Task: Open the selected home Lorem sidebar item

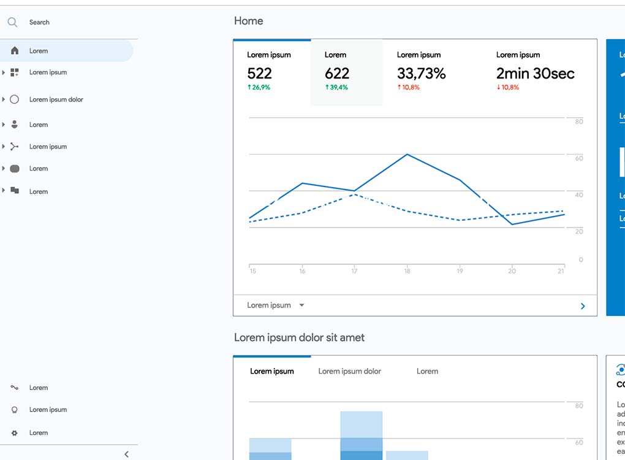Action: pyautogui.click(x=66, y=51)
